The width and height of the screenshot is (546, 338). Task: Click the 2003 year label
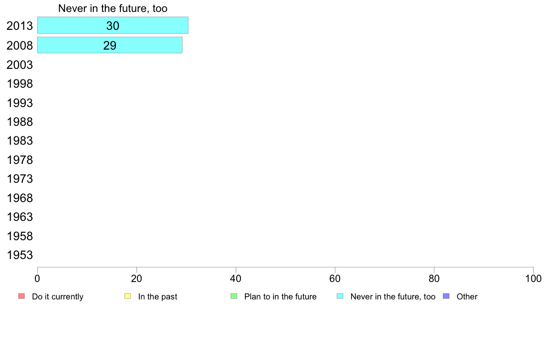click(19, 65)
